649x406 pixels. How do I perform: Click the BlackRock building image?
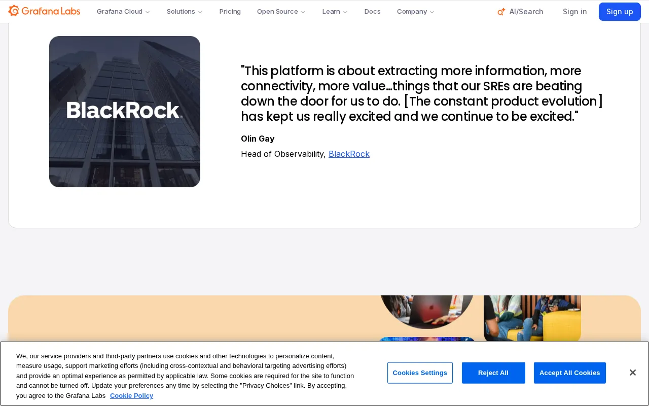point(125,112)
